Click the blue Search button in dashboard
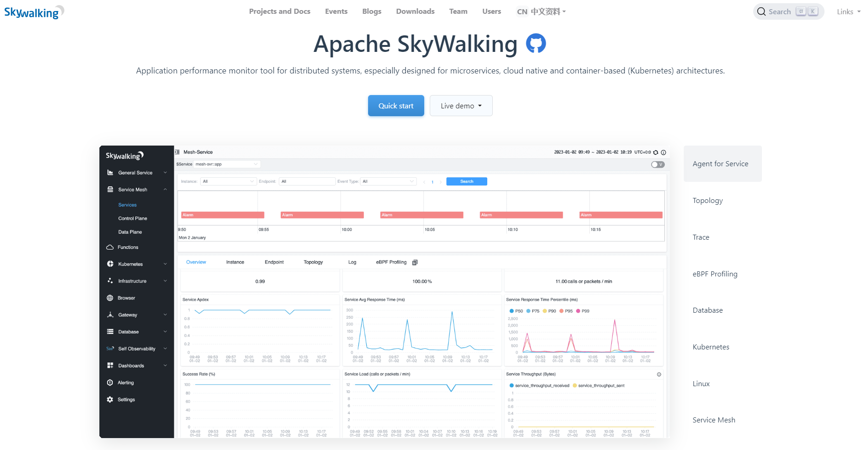865x450 pixels. 467,181
